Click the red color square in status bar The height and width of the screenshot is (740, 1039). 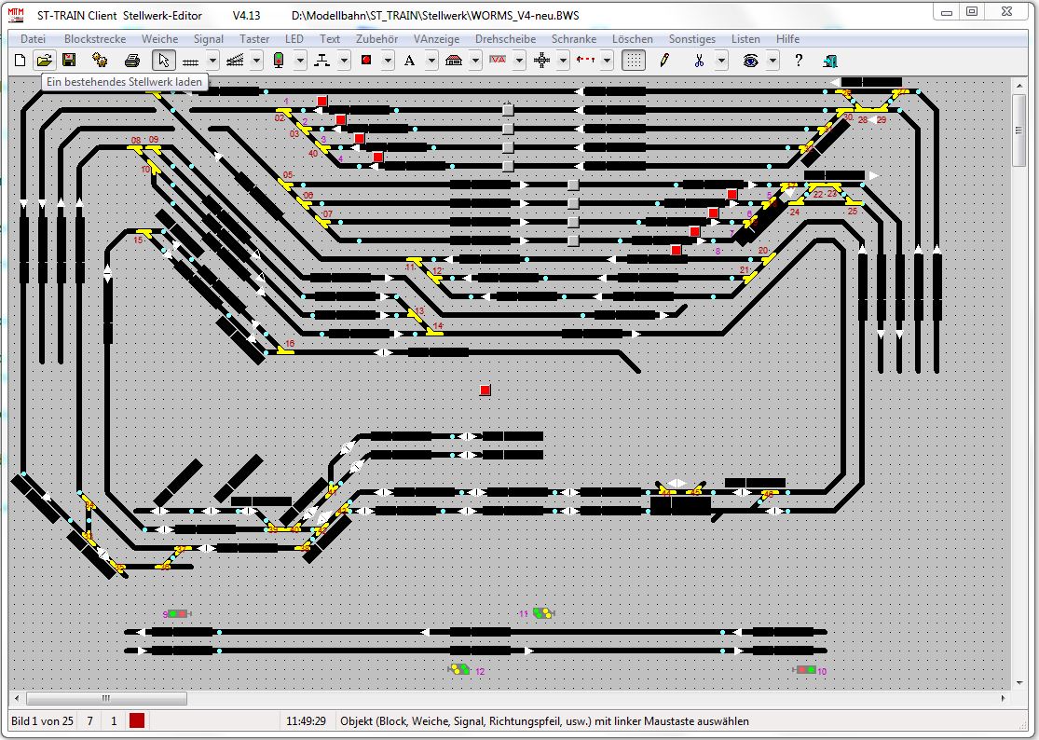pyautogui.click(x=137, y=720)
